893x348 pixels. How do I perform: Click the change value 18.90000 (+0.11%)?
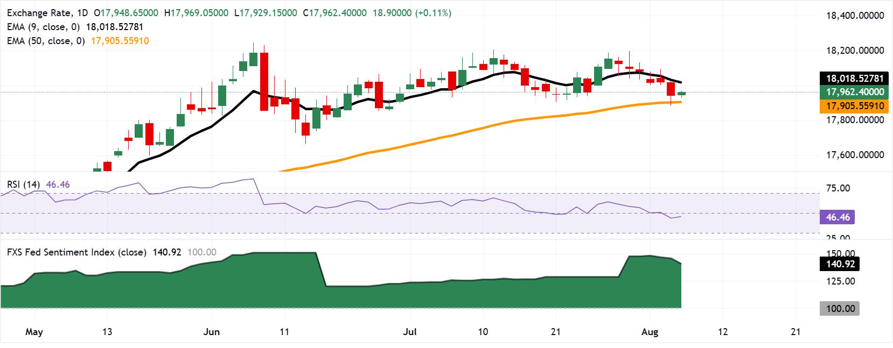(412, 13)
